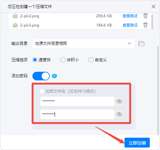
Task: Delete 2-pic2.png from the file list
Action: (145, 16)
